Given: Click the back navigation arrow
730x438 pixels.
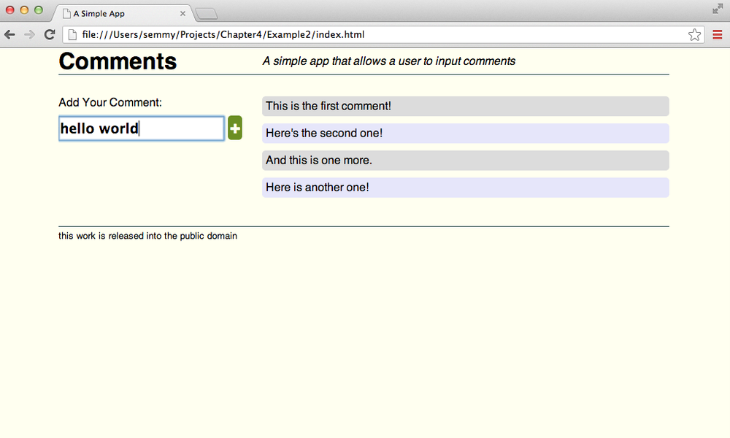Looking at the screenshot, I should tap(9, 34).
